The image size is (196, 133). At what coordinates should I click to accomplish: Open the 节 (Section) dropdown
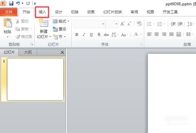tap(59, 36)
